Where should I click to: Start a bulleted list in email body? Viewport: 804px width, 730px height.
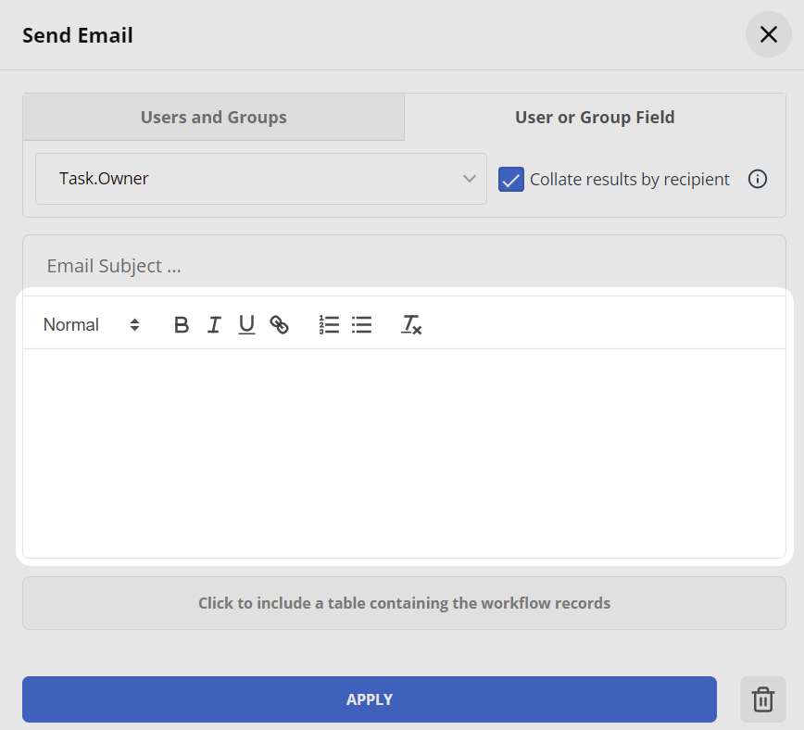click(x=361, y=325)
